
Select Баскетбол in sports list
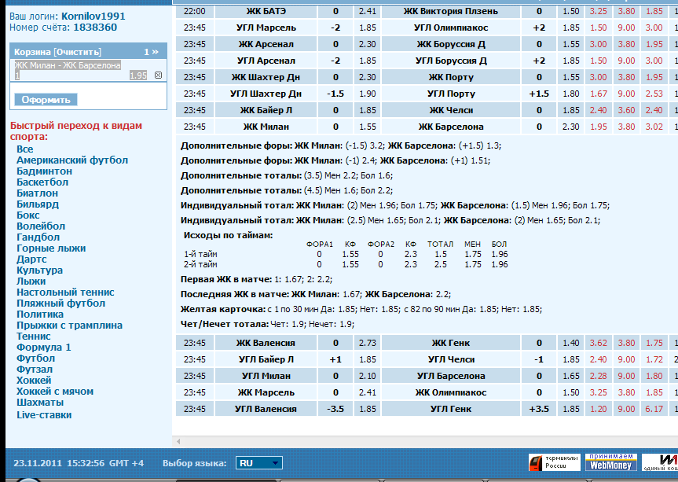point(42,182)
